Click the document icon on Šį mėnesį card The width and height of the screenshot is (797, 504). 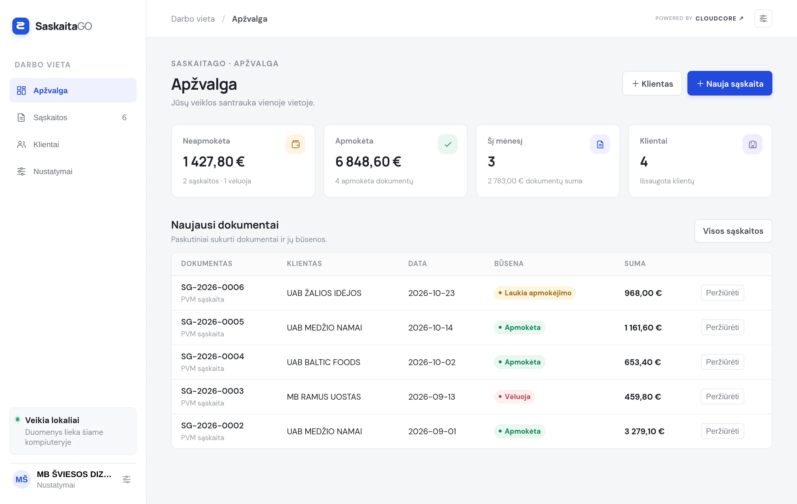(600, 144)
